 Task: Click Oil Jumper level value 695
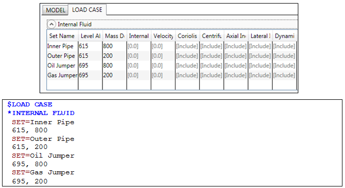90,65
